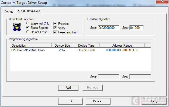The image size is (169, 107).
Task: Uncheck the Verify checkbox
Action: [55, 28]
